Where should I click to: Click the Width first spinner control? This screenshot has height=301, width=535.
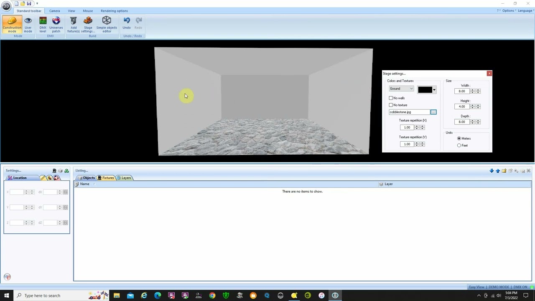(x=472, y=91)
